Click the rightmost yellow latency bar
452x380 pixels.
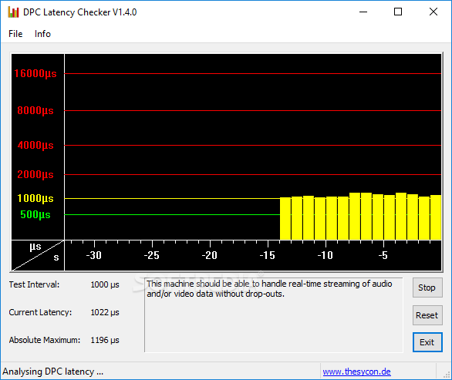pyautogui.click(x=436, y=217)
